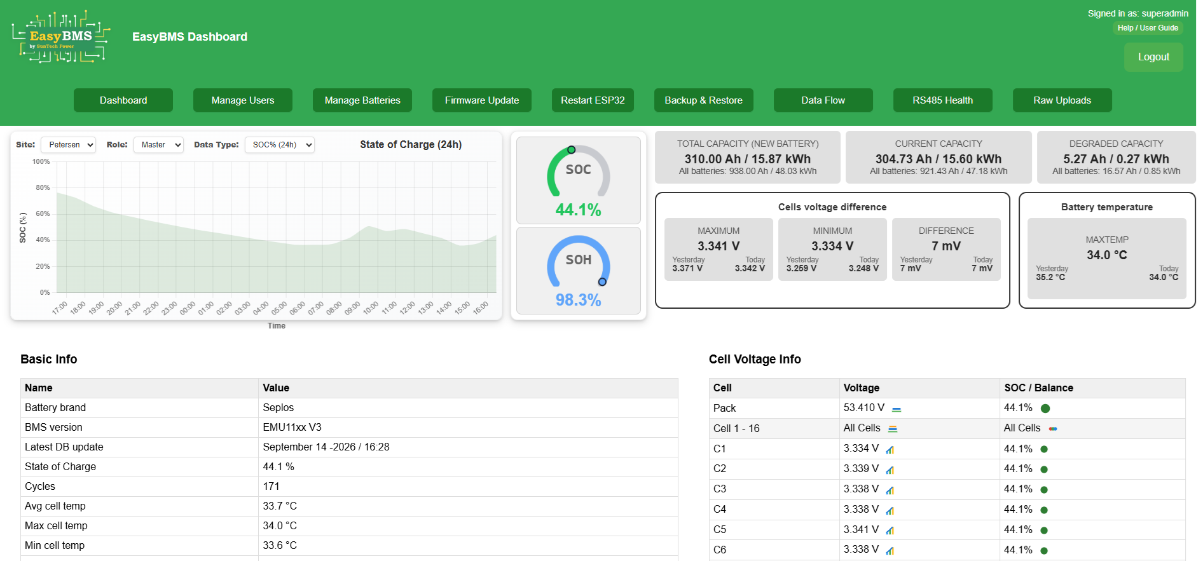This screenshot has height=561, width=1203.
Task: Click the C5 row green balance dot
Action: tap(1044, 531)
